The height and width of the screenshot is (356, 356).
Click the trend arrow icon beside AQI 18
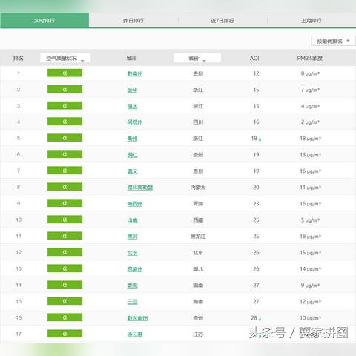coord(260,139)
